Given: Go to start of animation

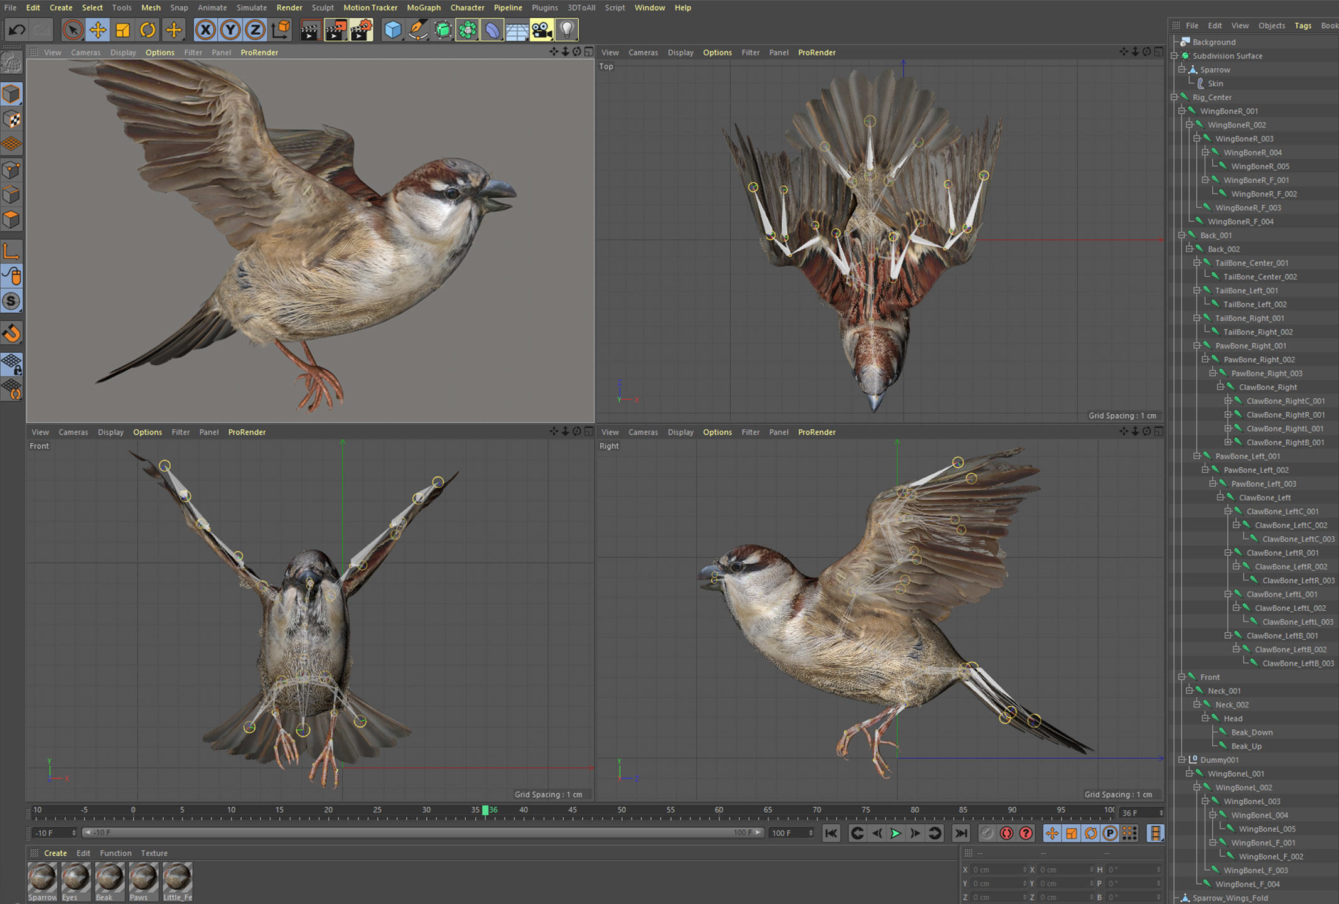Looking at the screenshot, I should click(x=831, y=833).
